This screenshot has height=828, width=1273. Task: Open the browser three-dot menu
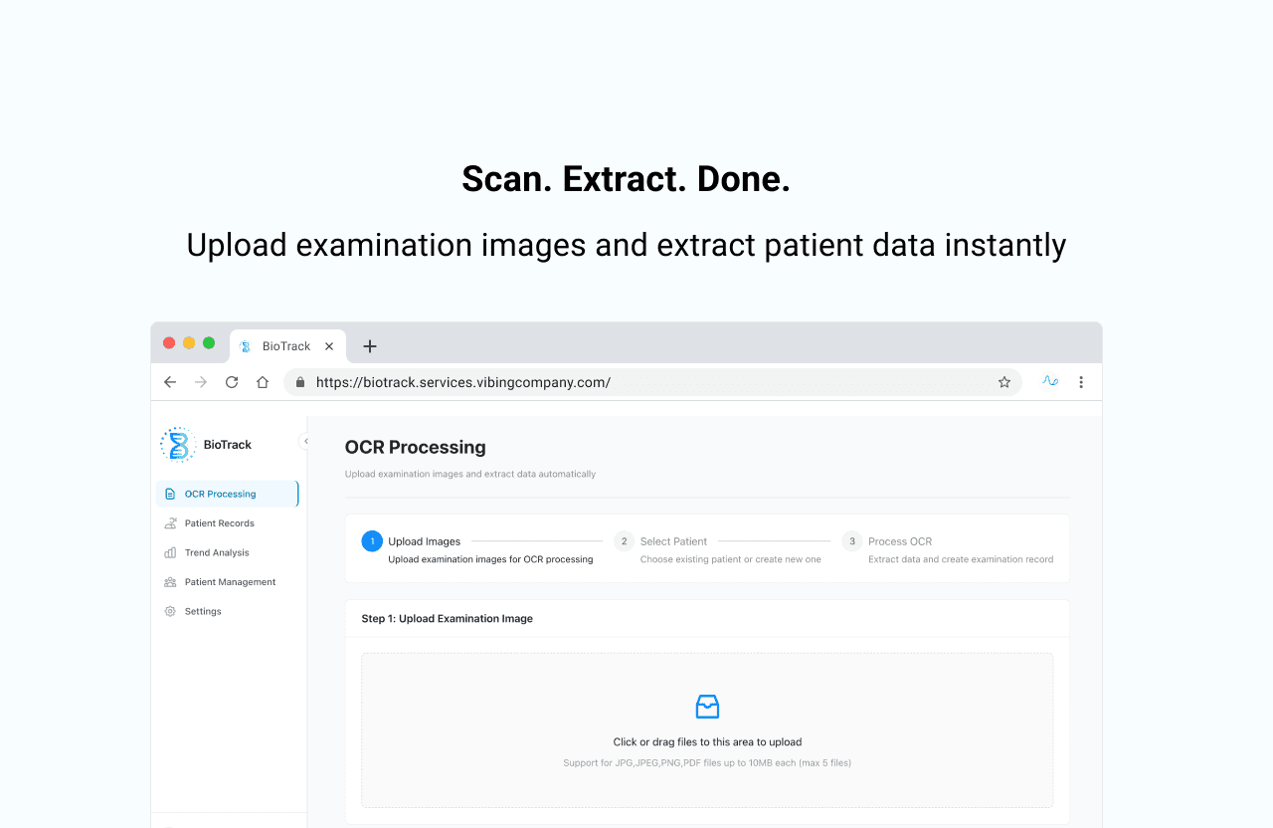tap(1081, 381)
